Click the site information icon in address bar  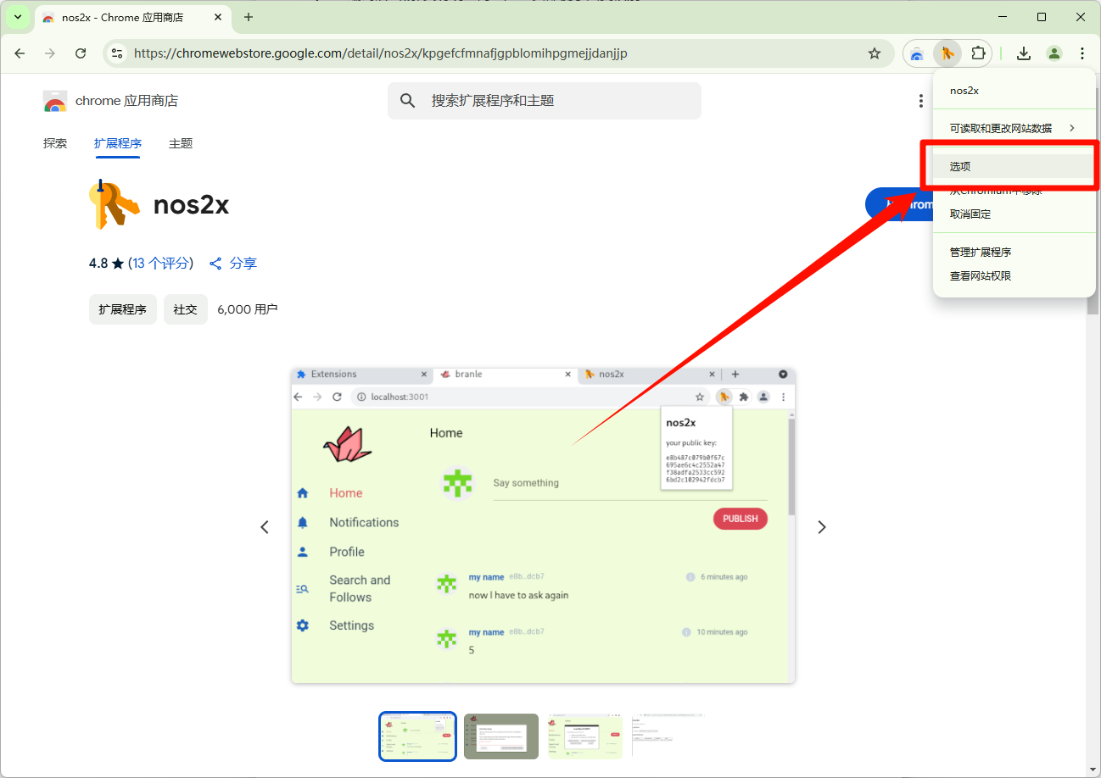(x=118, y=53)
